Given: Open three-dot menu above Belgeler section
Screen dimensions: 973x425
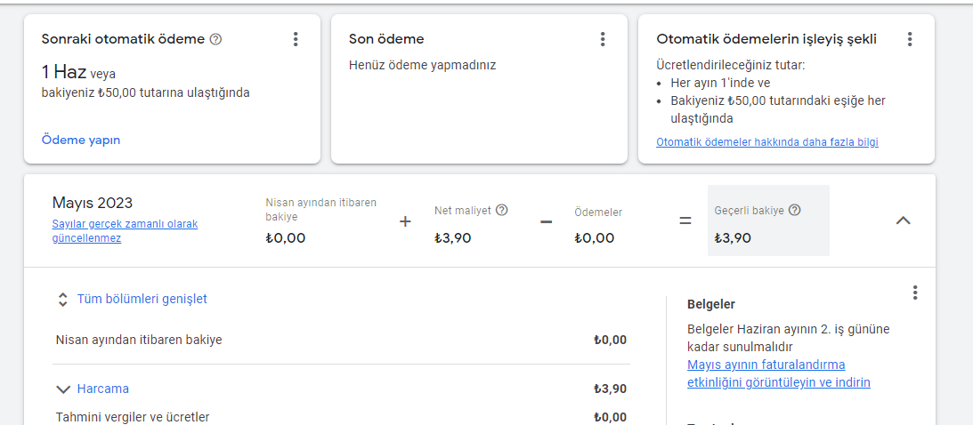Looking at the screenshot, I should pos(914,293).
